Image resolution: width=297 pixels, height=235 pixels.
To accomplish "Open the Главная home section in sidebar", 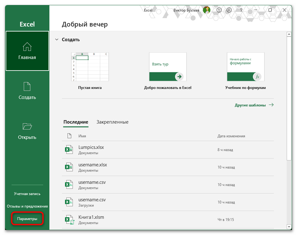I will tap(27, 51).
